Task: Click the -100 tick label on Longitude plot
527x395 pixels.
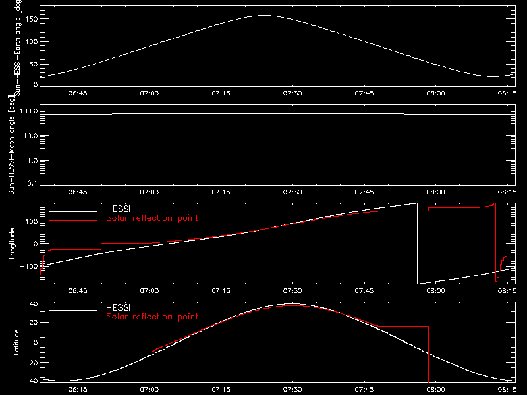Action: (29, 266)
